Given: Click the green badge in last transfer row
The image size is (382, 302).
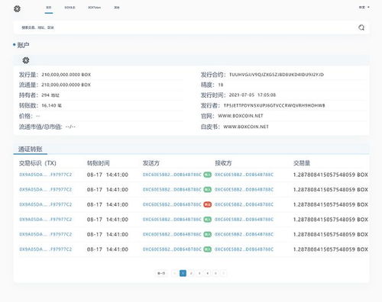Looking at the screenshot, I should pyautogui.click(x=207, y=249).
